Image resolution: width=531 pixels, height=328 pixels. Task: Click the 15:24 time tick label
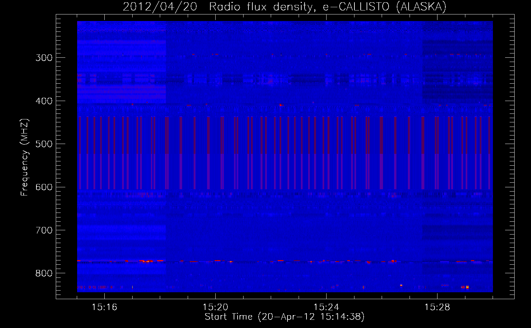pyautogui.click(x=326, y=307)
